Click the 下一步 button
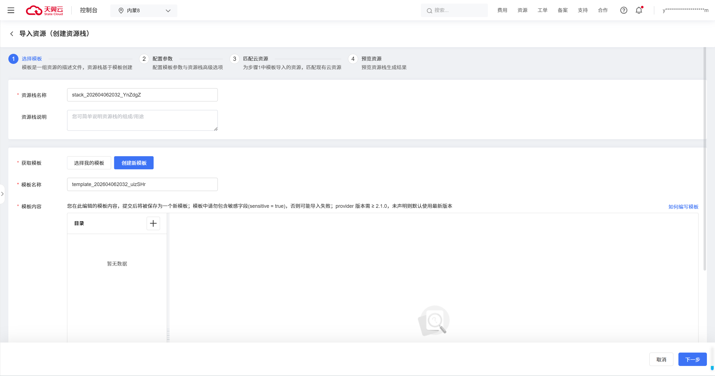 [692, 360]
